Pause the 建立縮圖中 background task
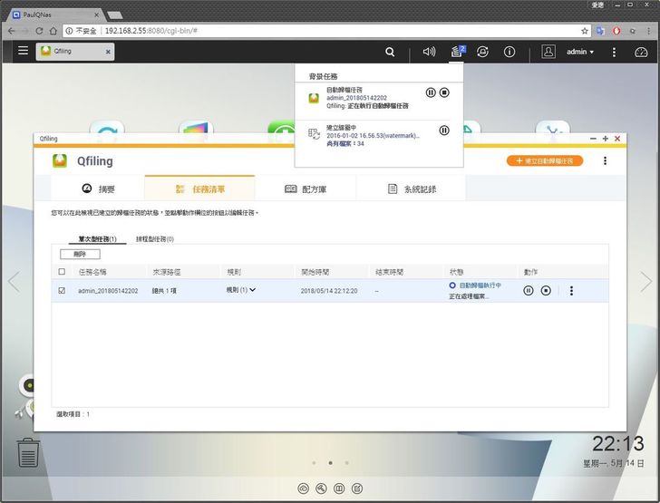This screenshot has height=503, width=660. [444, 131]
